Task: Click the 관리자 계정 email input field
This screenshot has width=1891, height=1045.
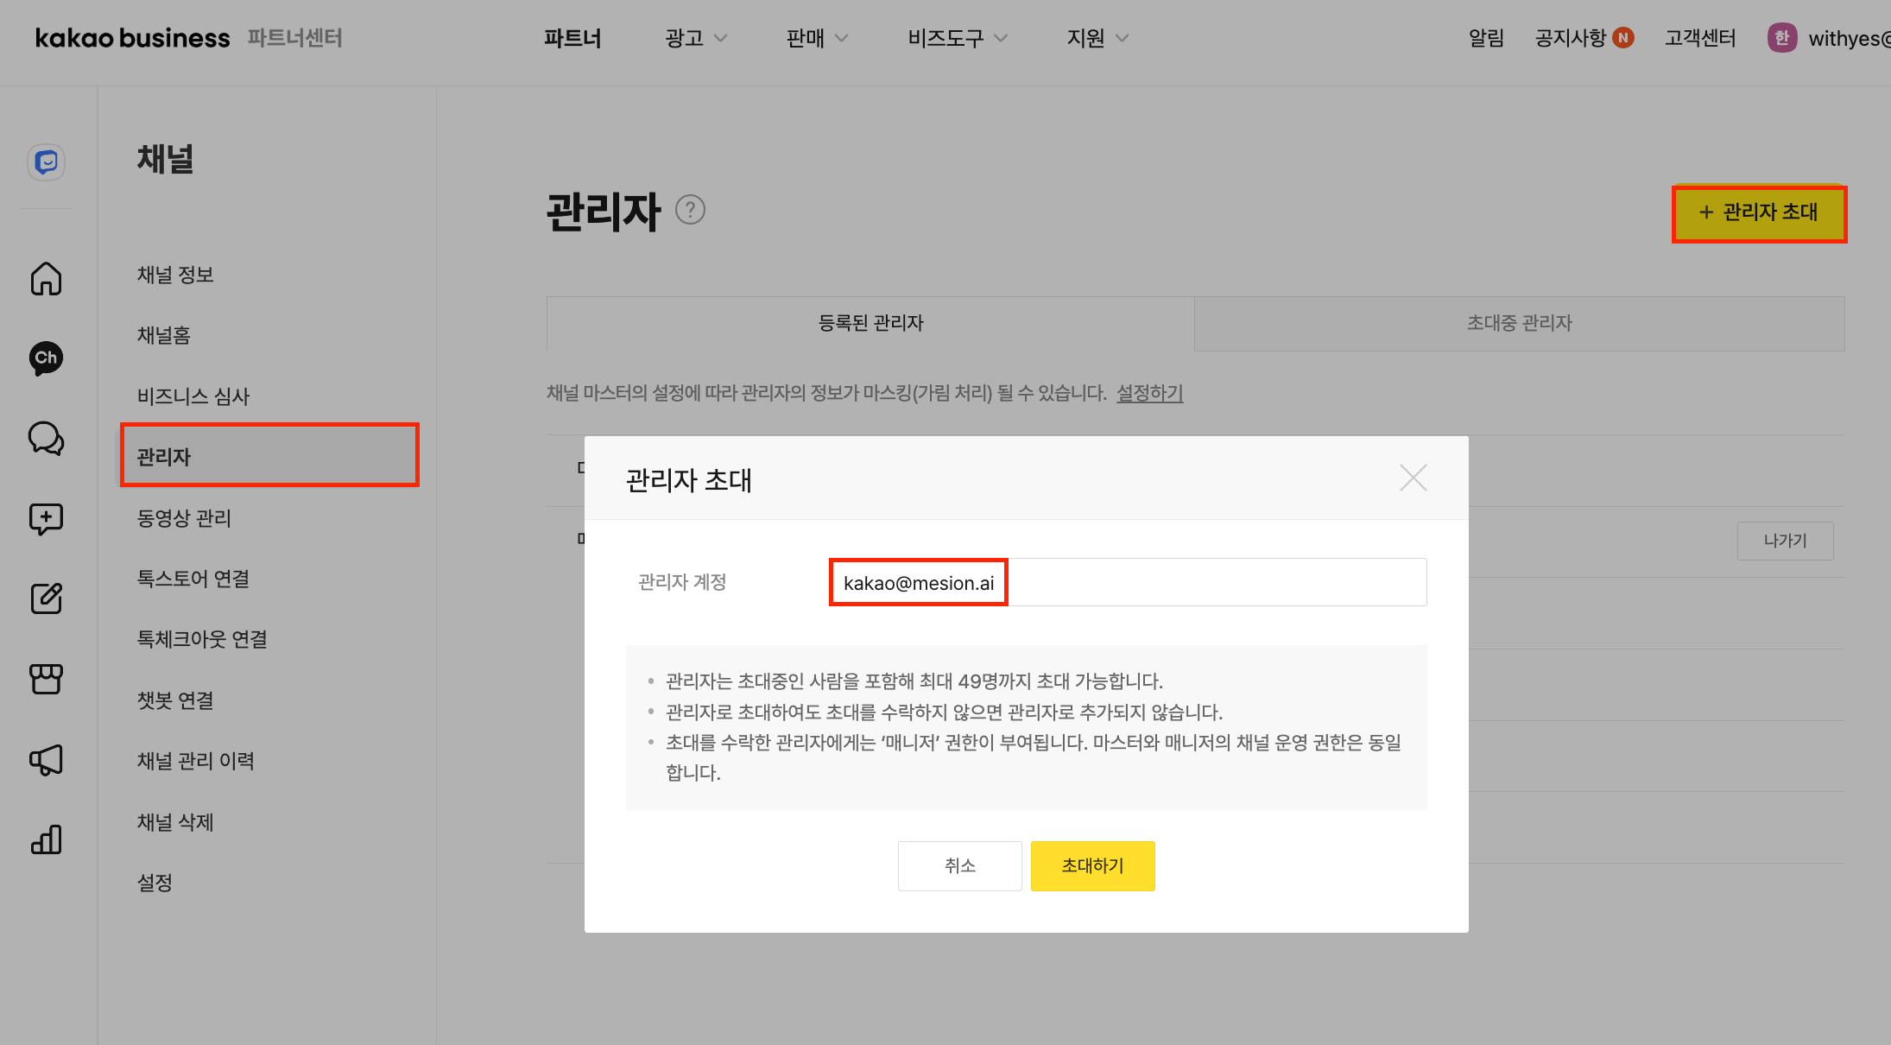Action: (x=1128, y=582)
